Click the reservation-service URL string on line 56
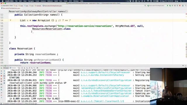 coord(85,26)
